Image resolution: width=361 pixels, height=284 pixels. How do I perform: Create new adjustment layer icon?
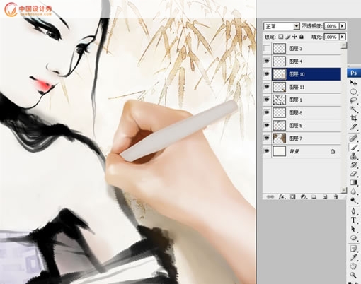pos(303,196)
